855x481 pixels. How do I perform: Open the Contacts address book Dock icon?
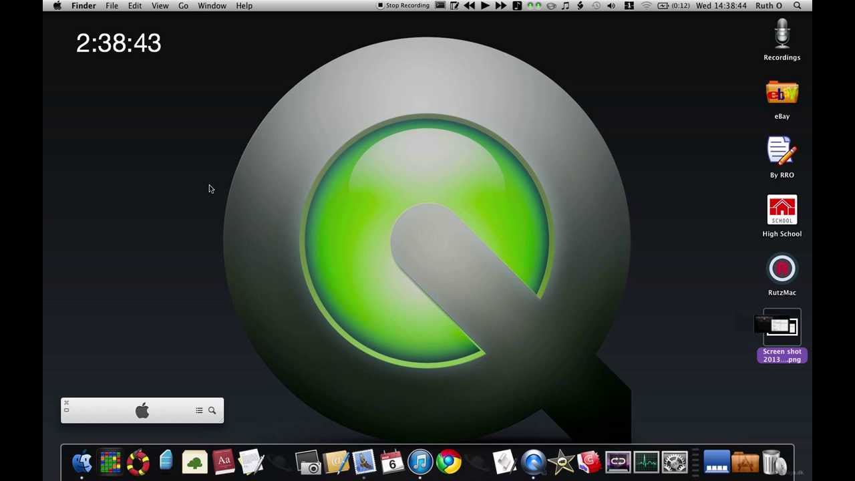coord(336,462)
